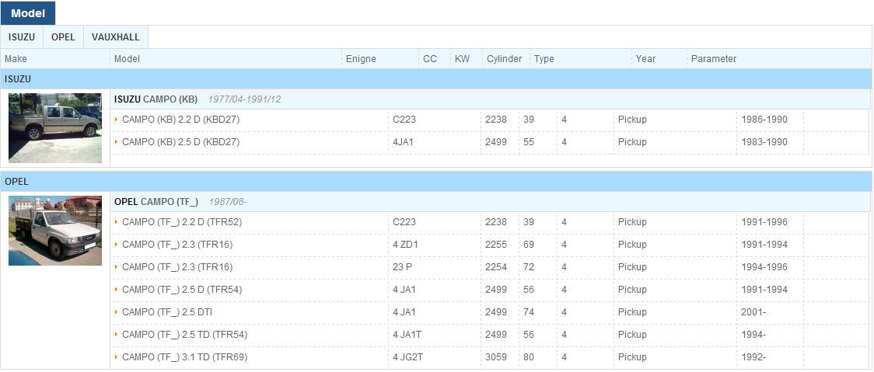Switch to the ISUZU make tab
Screen dimensions: 874x372
pos(22,37)
